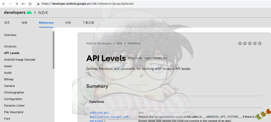The image size is (271, 122).
Task: Open Configuration in the sidebar
Action: coord(13,99)
